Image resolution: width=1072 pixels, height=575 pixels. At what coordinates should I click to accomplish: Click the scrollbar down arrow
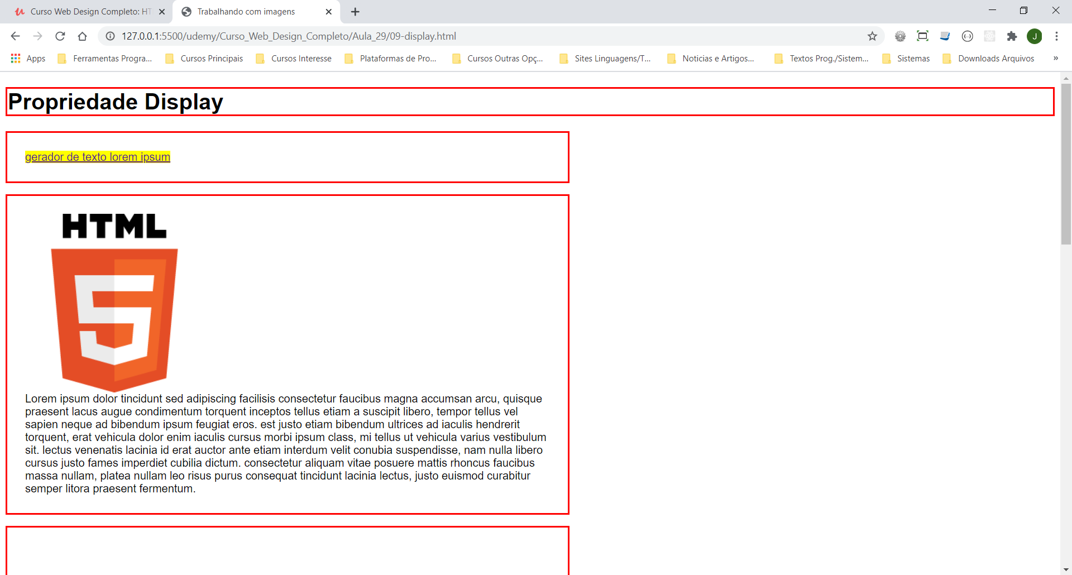(x=1066, y=570)
